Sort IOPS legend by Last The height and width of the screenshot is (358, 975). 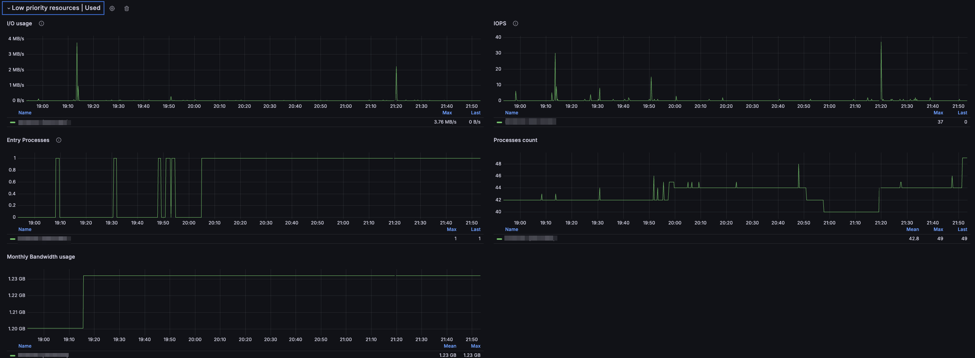962,113
